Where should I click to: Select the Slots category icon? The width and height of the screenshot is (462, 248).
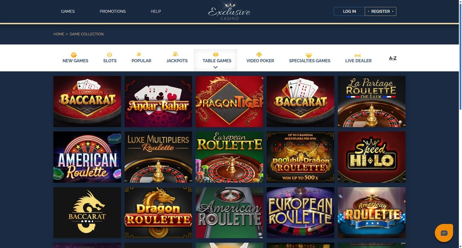(110, 55)
